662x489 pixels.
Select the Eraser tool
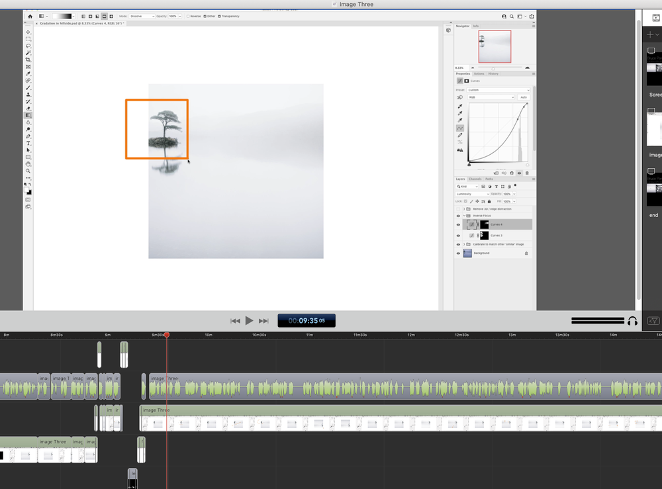(28, 109)
